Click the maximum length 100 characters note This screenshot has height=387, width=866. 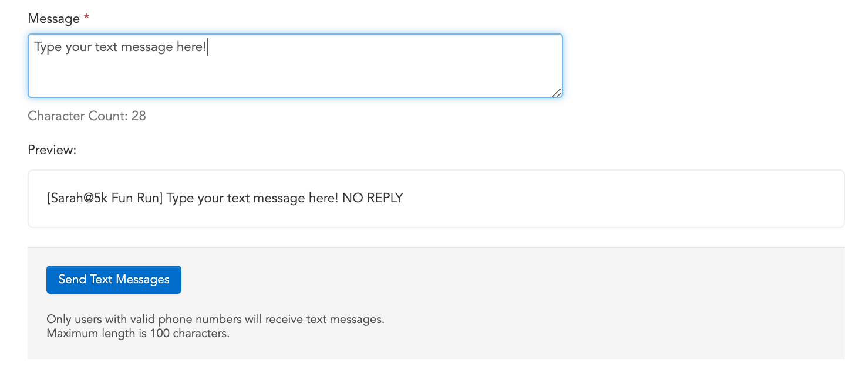[138, 334]
